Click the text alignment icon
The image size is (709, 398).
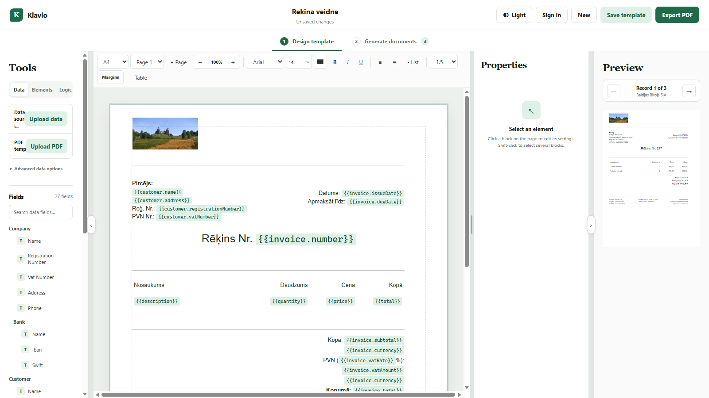[380, 62]
